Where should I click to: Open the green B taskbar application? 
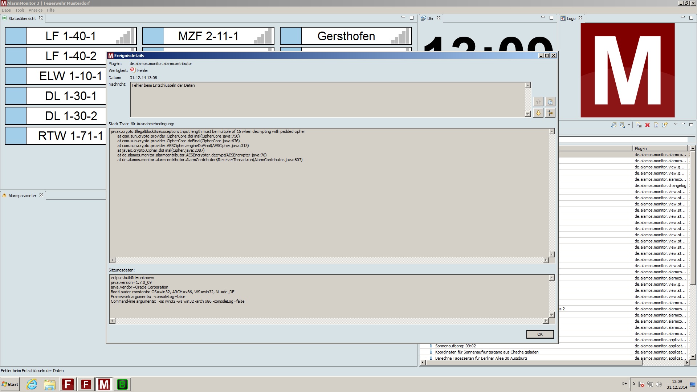point(122,384)
